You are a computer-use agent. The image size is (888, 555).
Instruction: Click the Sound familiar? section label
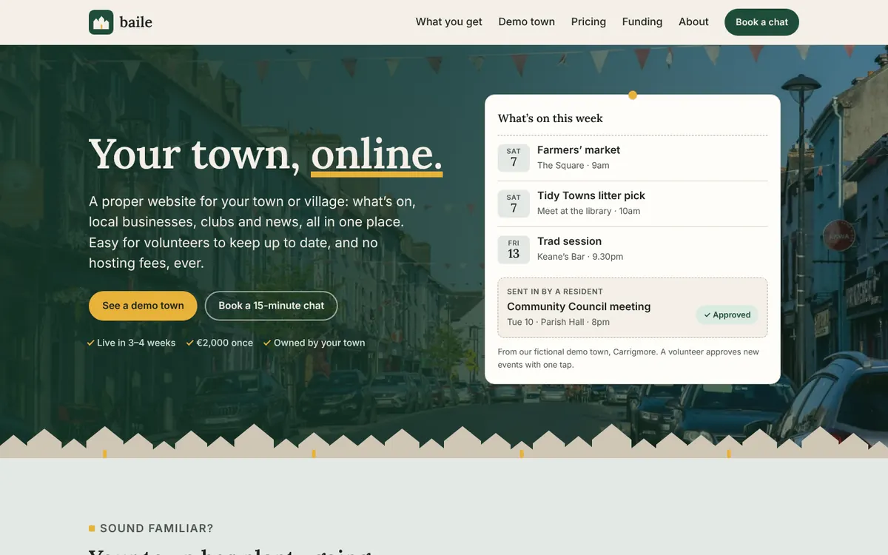[157, 528]
